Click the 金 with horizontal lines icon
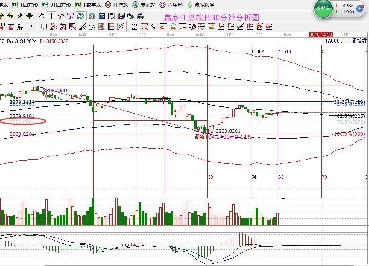The height and width of the screenshot is (266, 369). (x=182, y=27)
